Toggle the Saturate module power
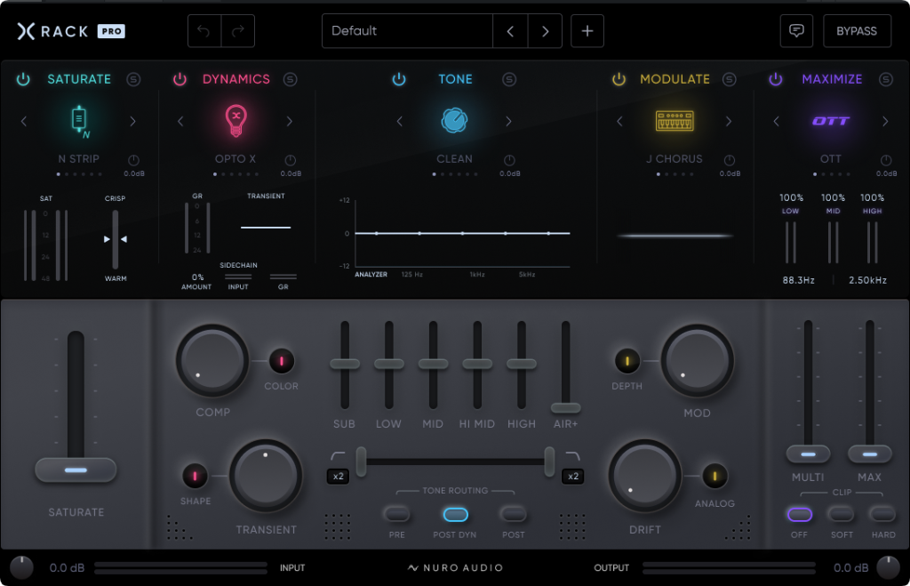The width and height of the screenshot is (910, 586). click(x=23, y=79)
